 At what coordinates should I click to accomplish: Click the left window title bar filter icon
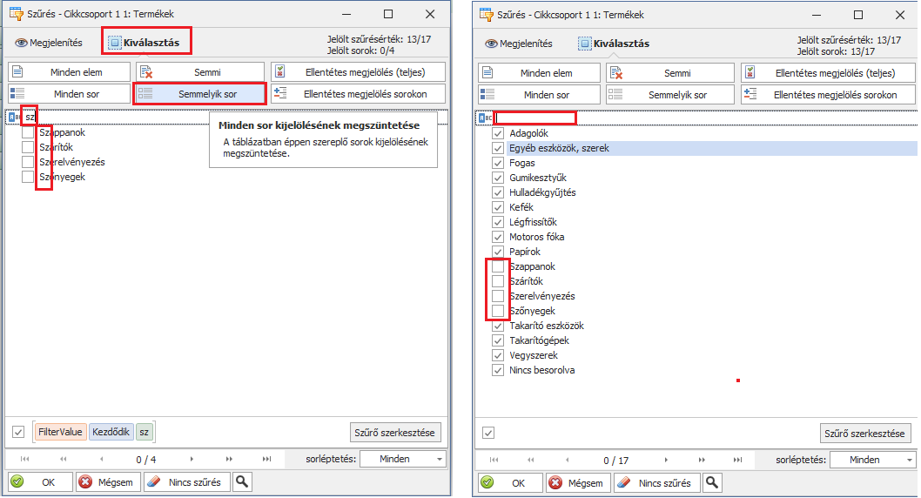pyautogui.click(x=17, y=14)
